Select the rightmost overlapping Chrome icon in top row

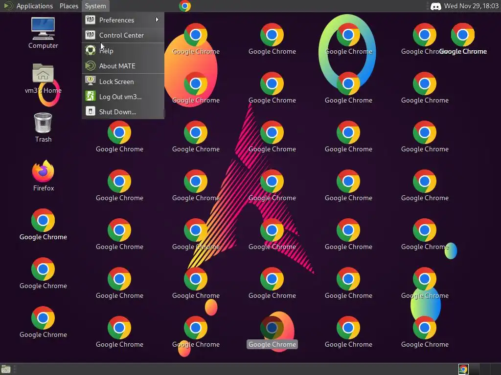coord(463,38)
